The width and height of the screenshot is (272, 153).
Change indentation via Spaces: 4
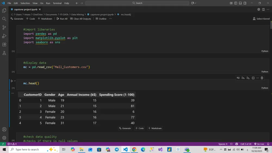click(x=223, y=144)
